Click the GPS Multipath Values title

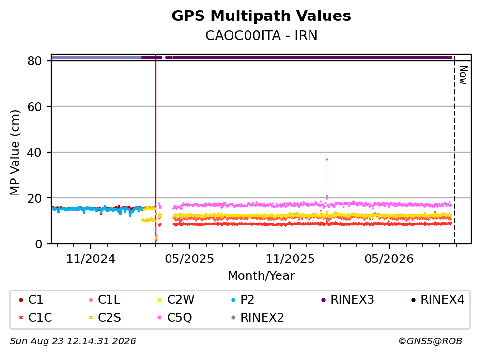[x=262, y=16]
